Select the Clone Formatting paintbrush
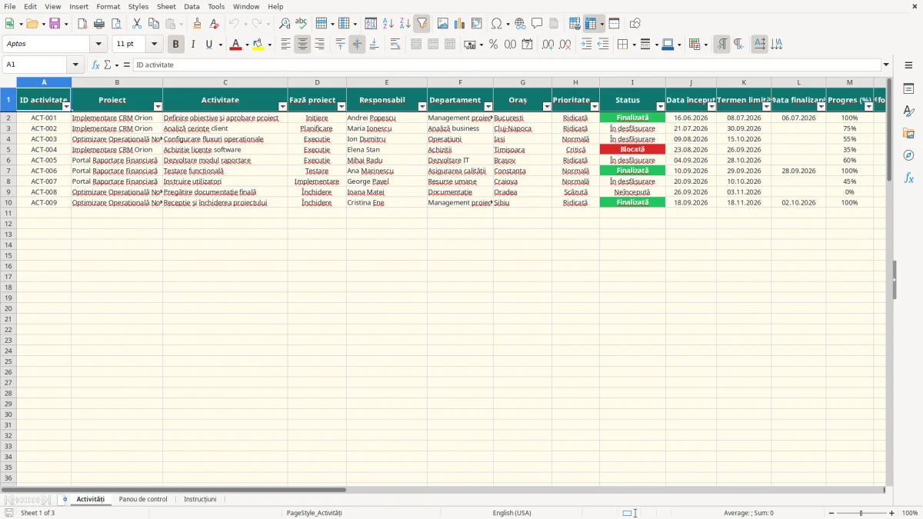Screen dimensions: 923x519 [x=198, y=24]
